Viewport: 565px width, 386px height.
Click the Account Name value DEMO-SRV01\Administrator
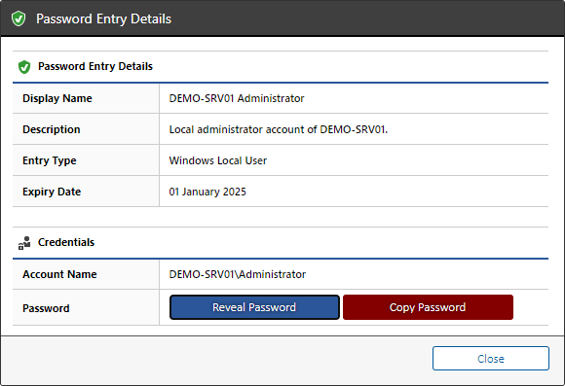click(237, 274)
